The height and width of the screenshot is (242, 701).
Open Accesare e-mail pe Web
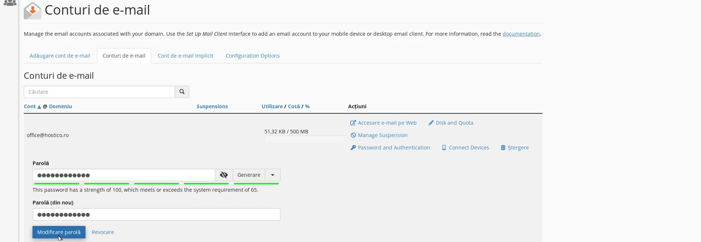(x=384, y=123)
